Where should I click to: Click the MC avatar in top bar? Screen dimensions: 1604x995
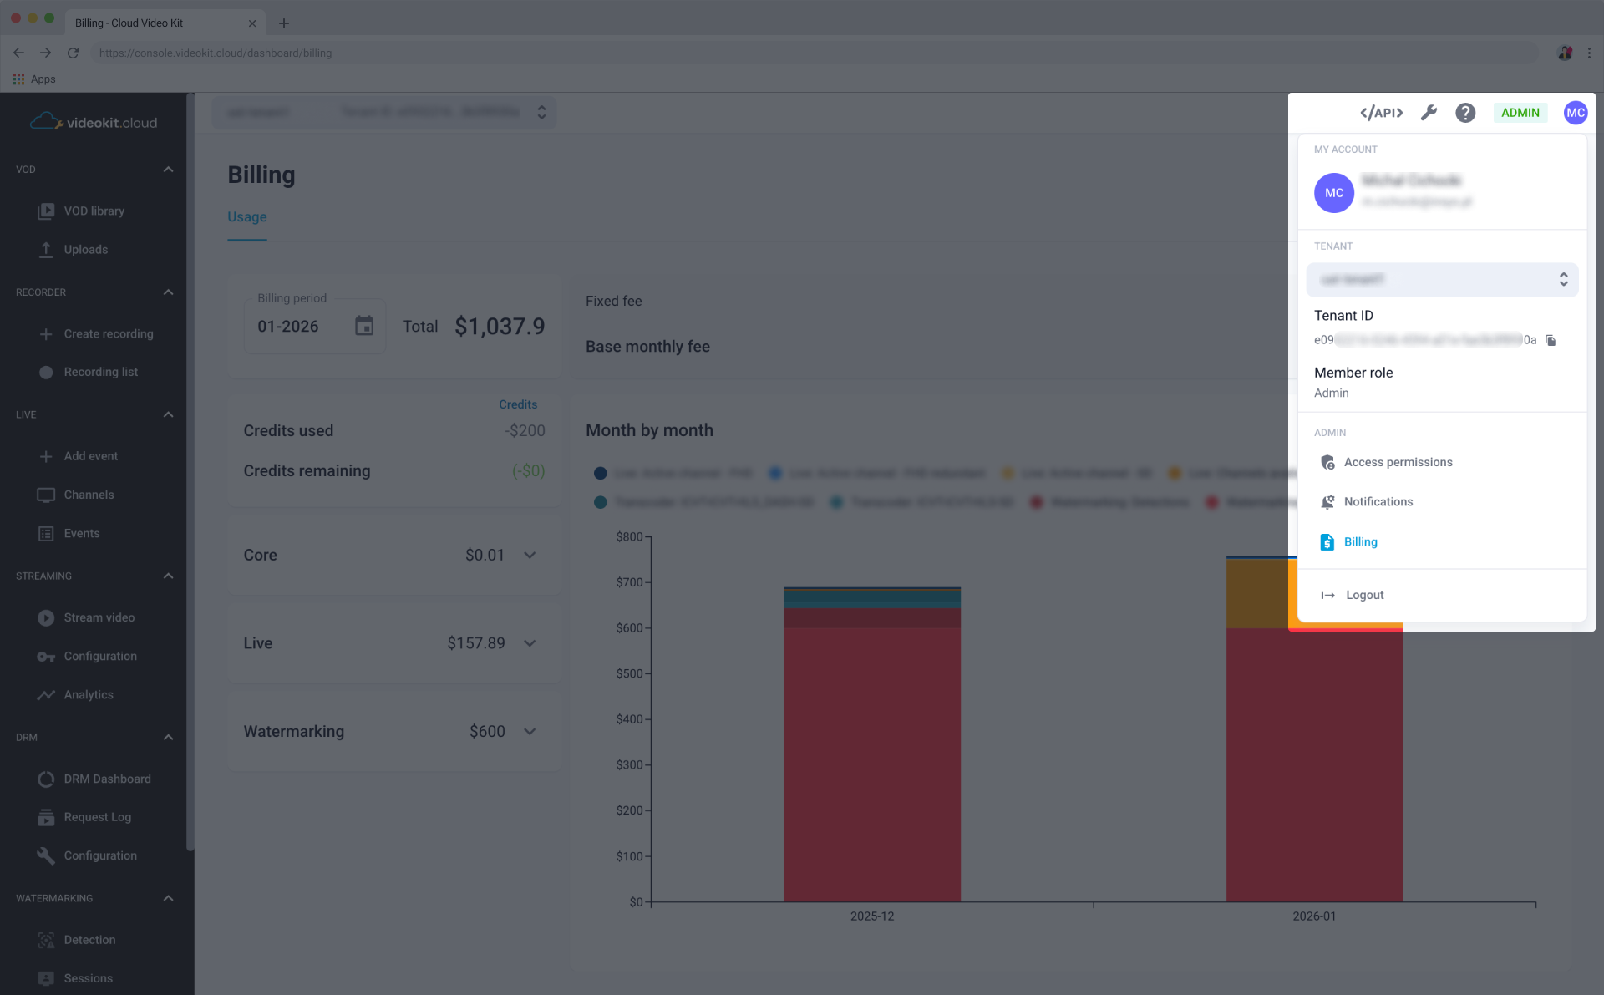[1575, 113]
